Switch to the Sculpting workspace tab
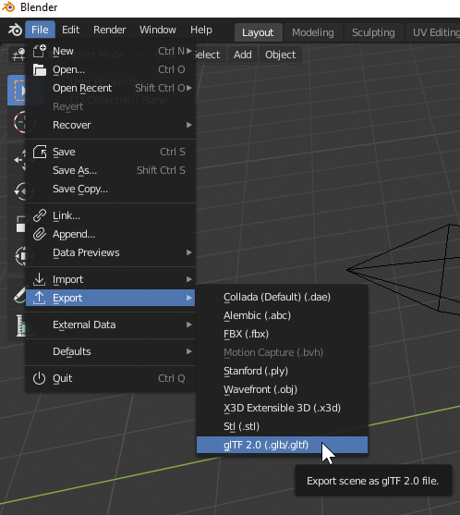The width and height of the screenshot is (460, 515). coord(373,32)
